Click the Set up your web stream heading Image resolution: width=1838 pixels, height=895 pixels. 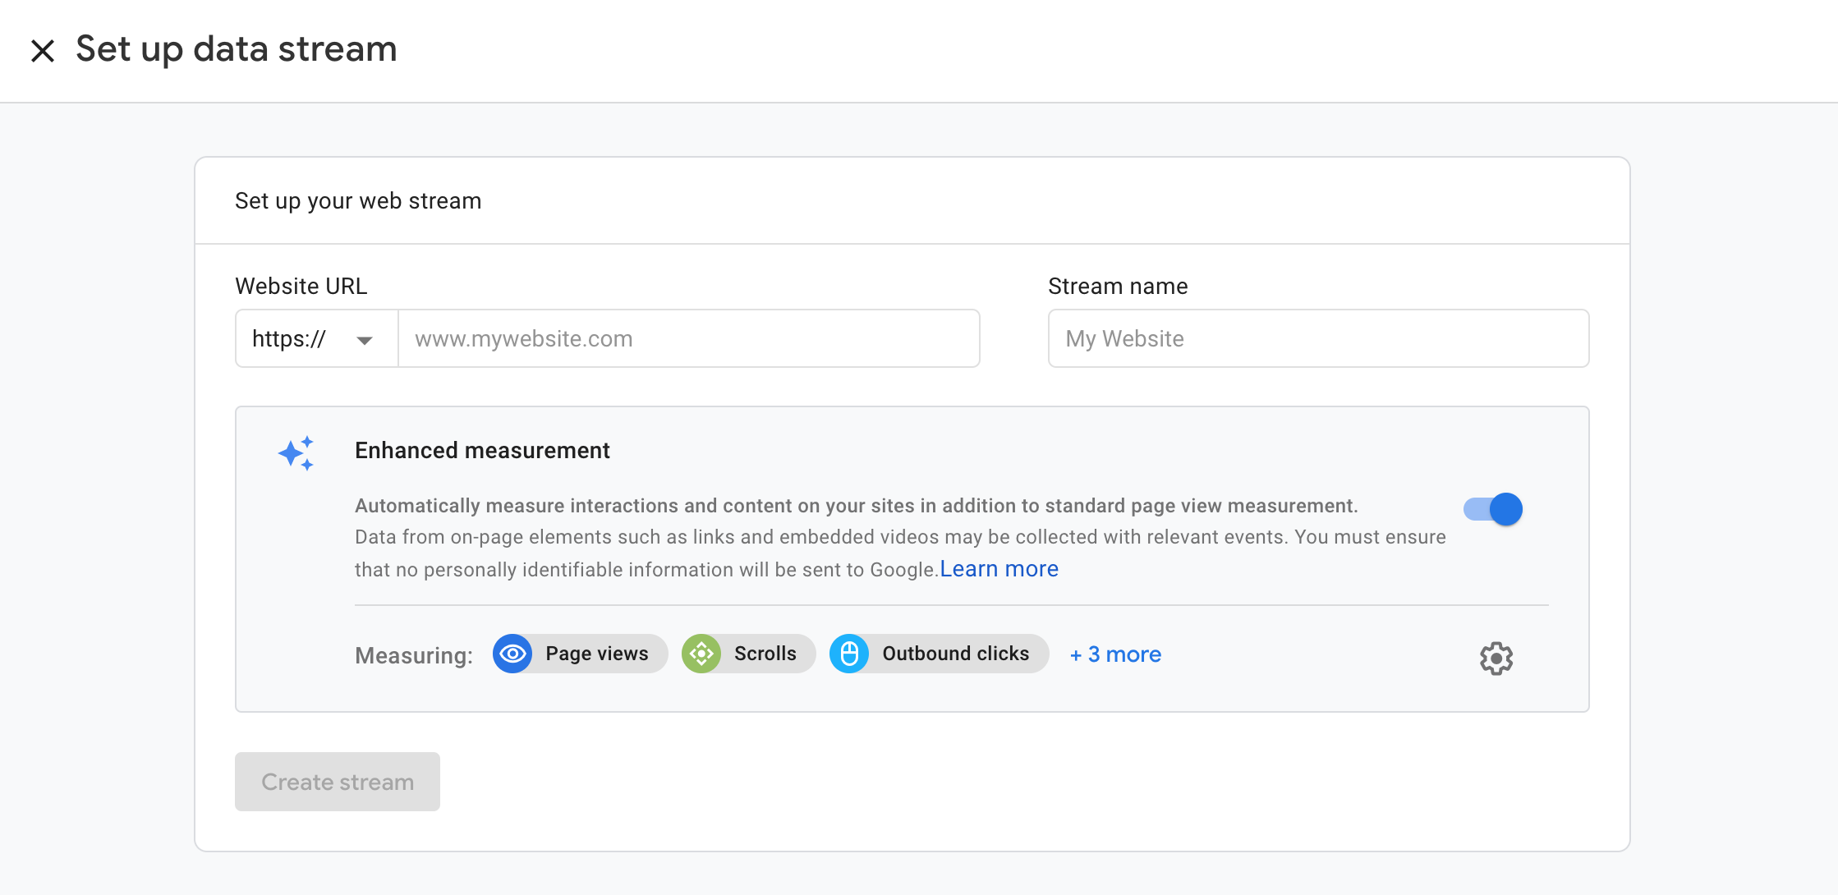[358, 201]
